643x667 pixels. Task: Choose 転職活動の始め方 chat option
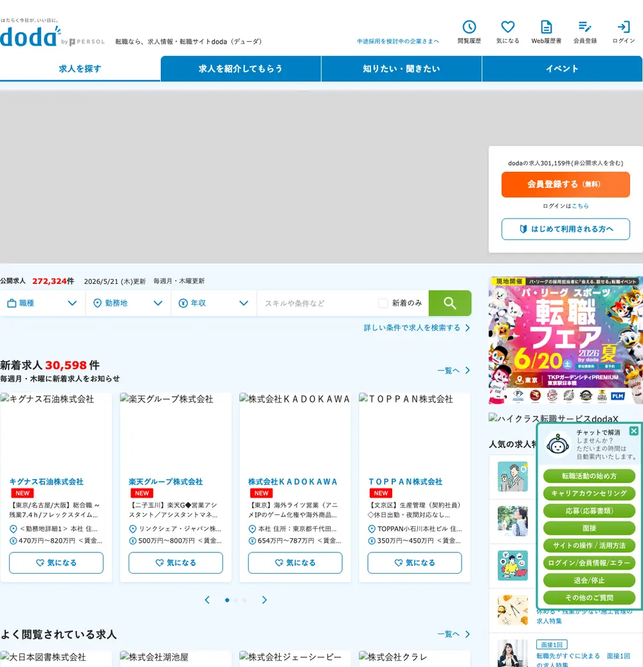coord(589,476)
